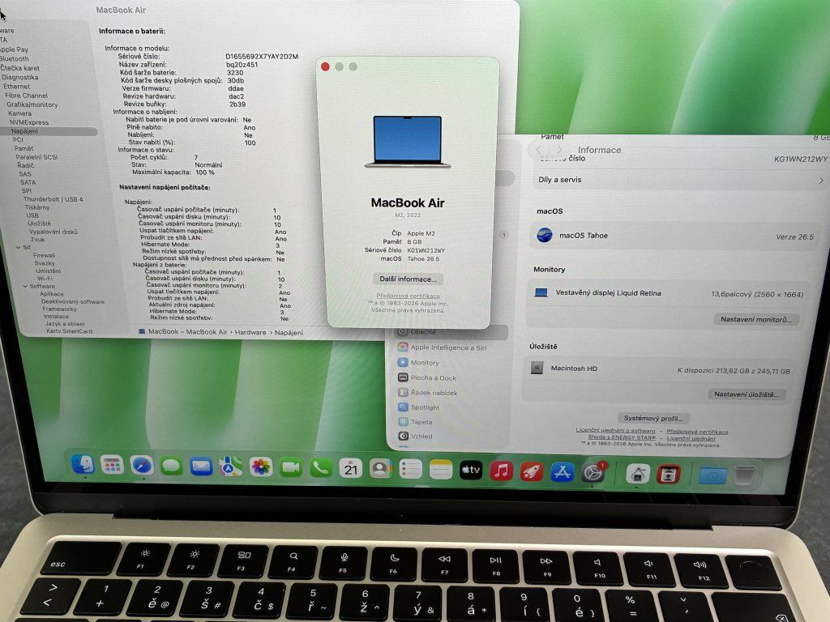The width and height of the screenshot is (830, 622).
Task: Click Nastavení monitorů button
Action: click(756, 319)
